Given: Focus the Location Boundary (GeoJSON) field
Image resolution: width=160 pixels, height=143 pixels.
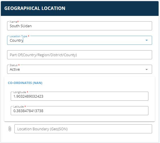Looking at the screenshot, I should 83,129.
